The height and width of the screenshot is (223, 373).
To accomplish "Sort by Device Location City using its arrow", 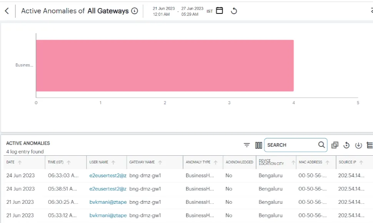I will [293, 162].
